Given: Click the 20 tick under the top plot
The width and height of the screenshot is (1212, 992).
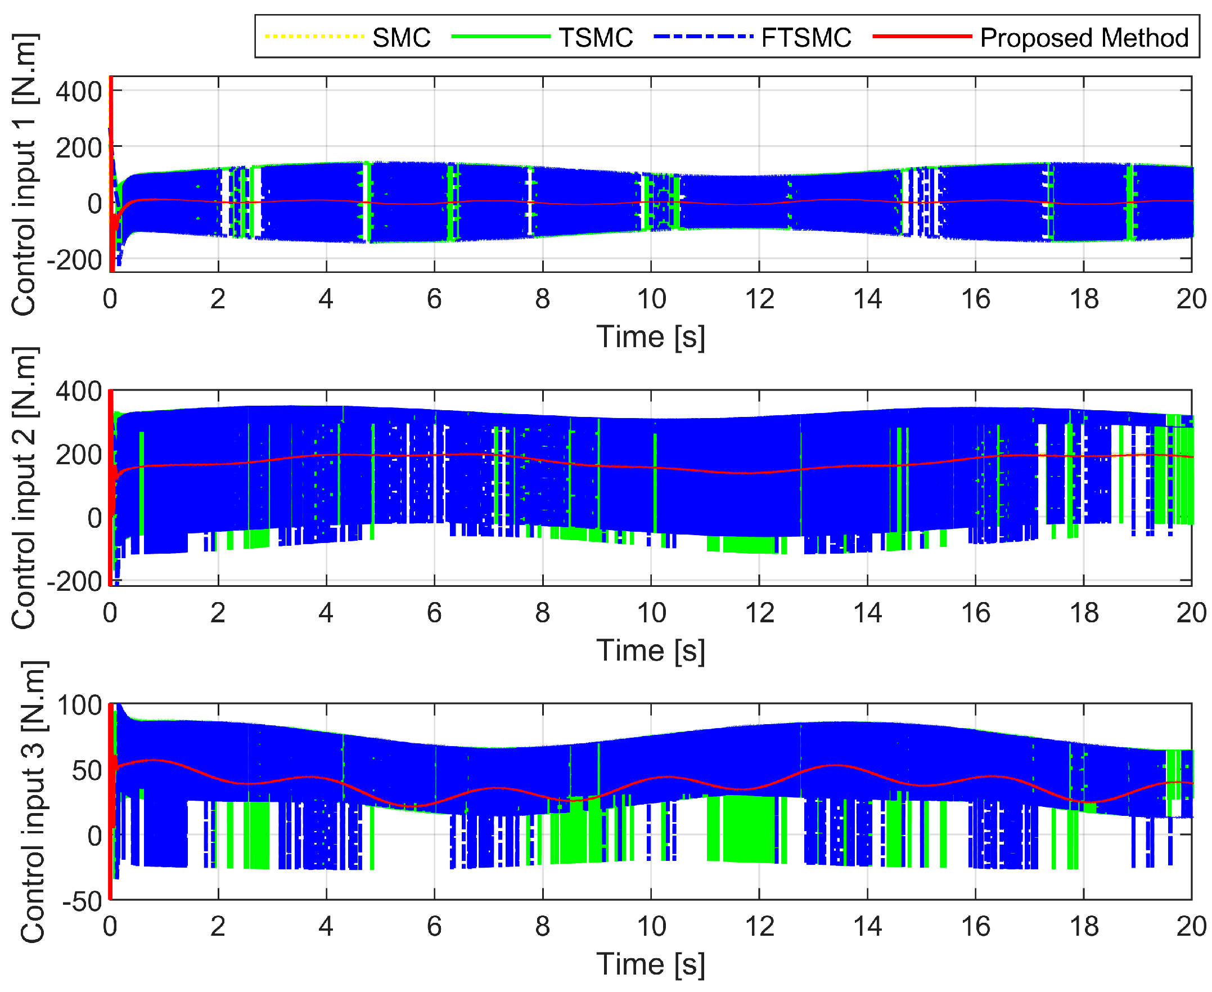Looking at the screenshot, I should 1191,299.
